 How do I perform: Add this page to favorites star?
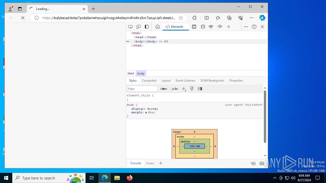[x=181, y=18]
